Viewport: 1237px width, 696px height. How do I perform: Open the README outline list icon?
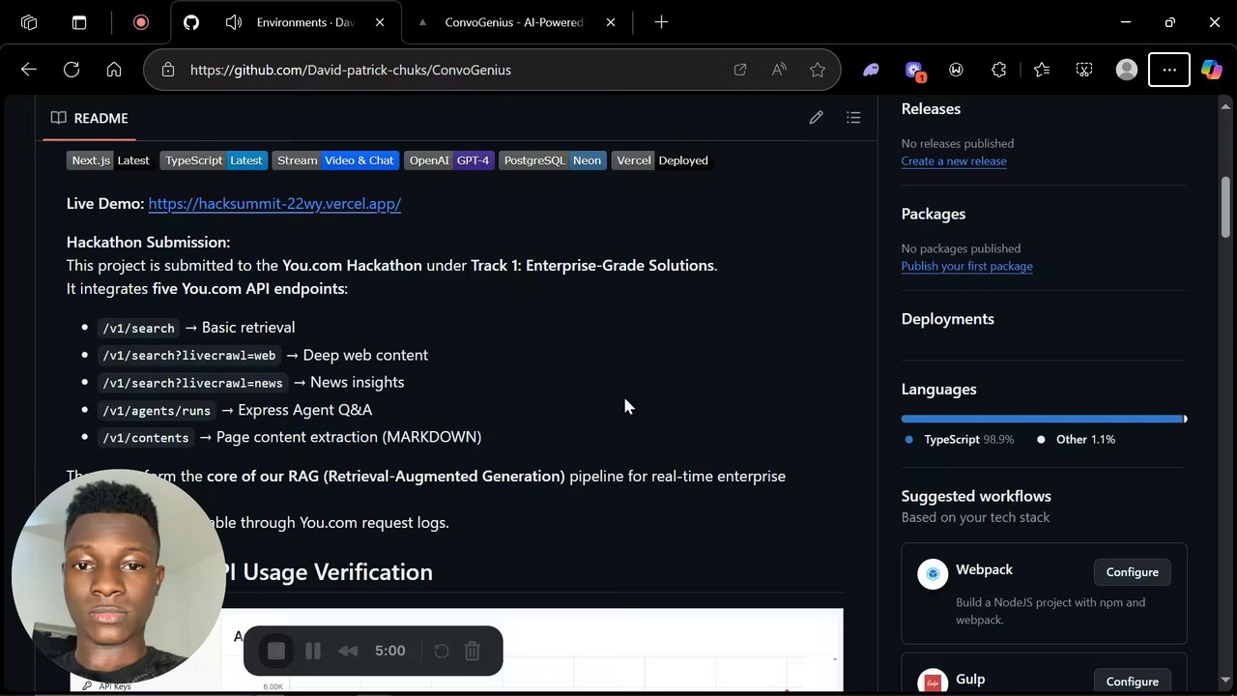[x=853, y=118]
